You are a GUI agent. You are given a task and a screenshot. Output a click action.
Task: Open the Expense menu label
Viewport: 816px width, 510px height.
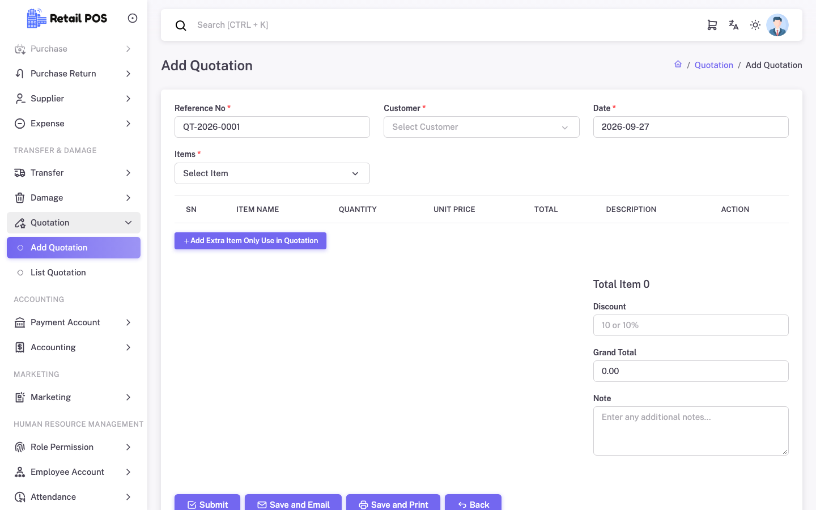pyautogui.click(x=48, y=124)
